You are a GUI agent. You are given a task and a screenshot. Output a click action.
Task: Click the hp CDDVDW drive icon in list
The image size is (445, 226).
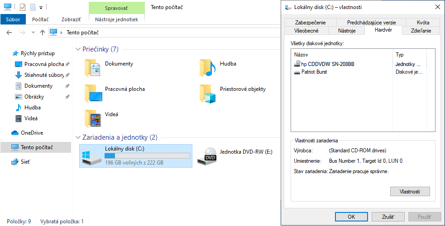click(297, 64)
